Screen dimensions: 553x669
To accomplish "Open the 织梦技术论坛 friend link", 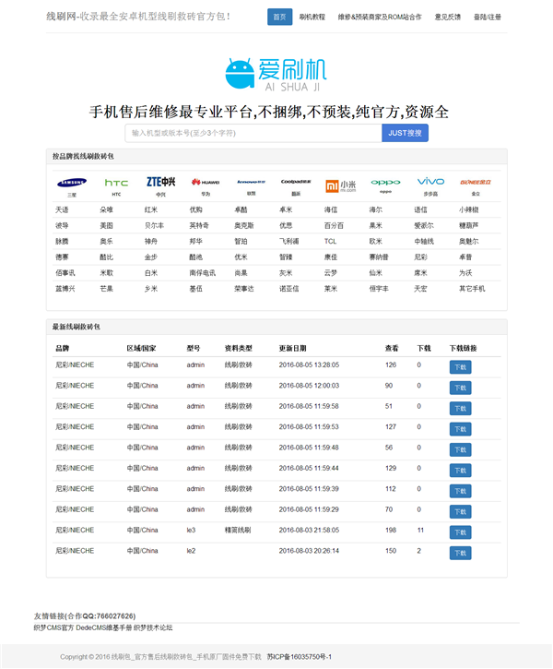I will [x=153, y=628].
